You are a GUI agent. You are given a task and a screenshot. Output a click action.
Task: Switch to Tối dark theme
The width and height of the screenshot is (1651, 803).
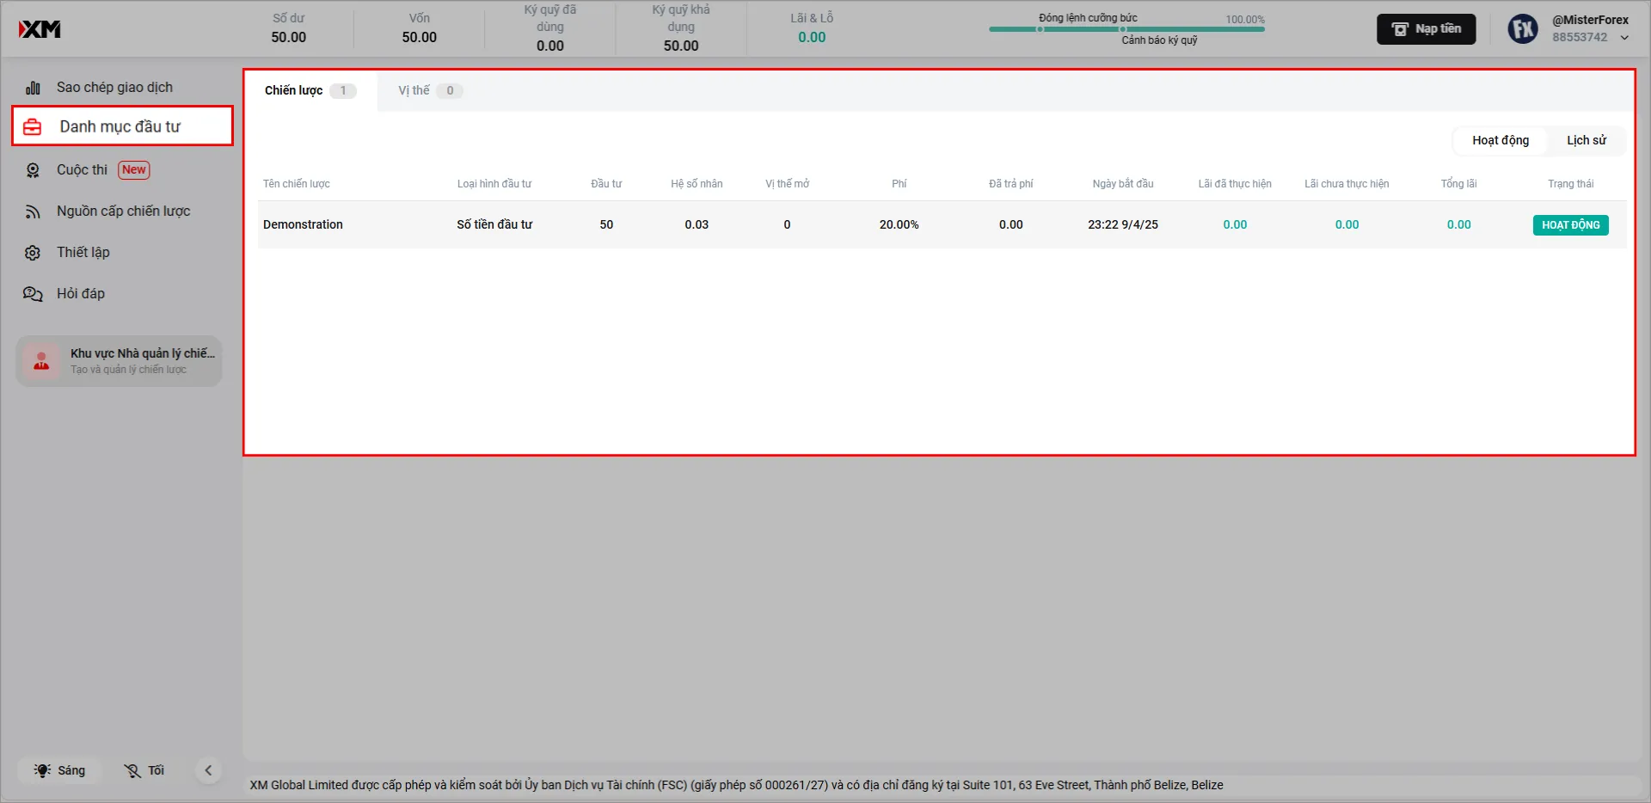pyautogui.click(x=144, y=770)
